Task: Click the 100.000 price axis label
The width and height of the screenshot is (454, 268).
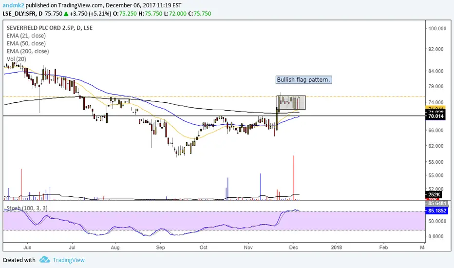Action: tap(437, 28)
